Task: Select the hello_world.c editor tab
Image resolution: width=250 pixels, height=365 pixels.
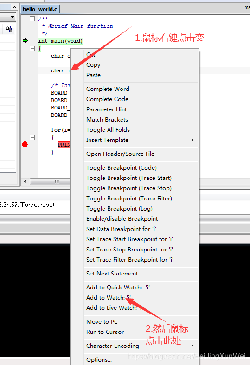Action: [x=40, y=9]
